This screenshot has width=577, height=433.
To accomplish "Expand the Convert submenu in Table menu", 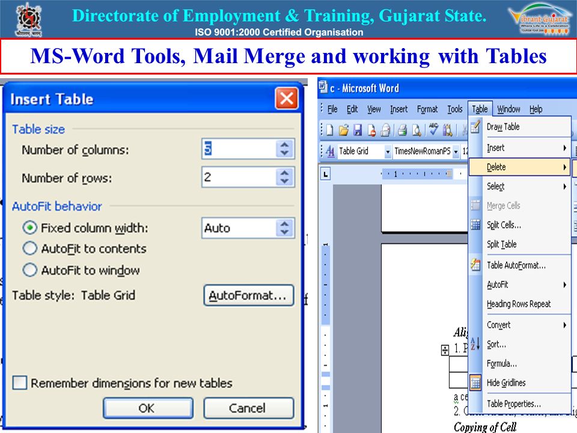I will coord(565,325).
